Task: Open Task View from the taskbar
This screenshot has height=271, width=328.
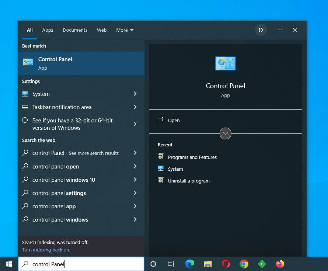Action: [171, 264]
